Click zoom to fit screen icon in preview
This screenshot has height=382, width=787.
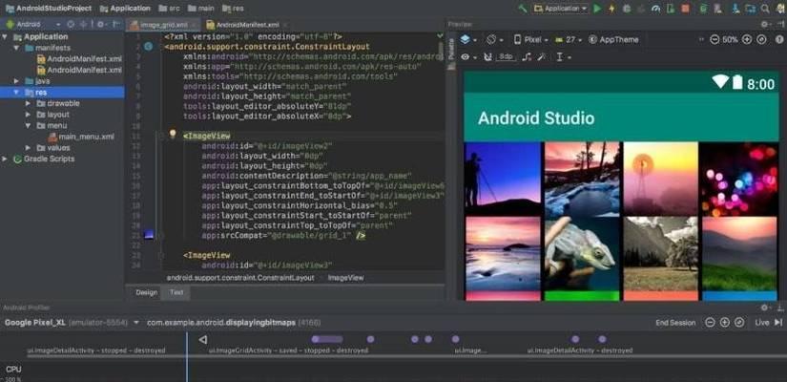tap(761, 39)
